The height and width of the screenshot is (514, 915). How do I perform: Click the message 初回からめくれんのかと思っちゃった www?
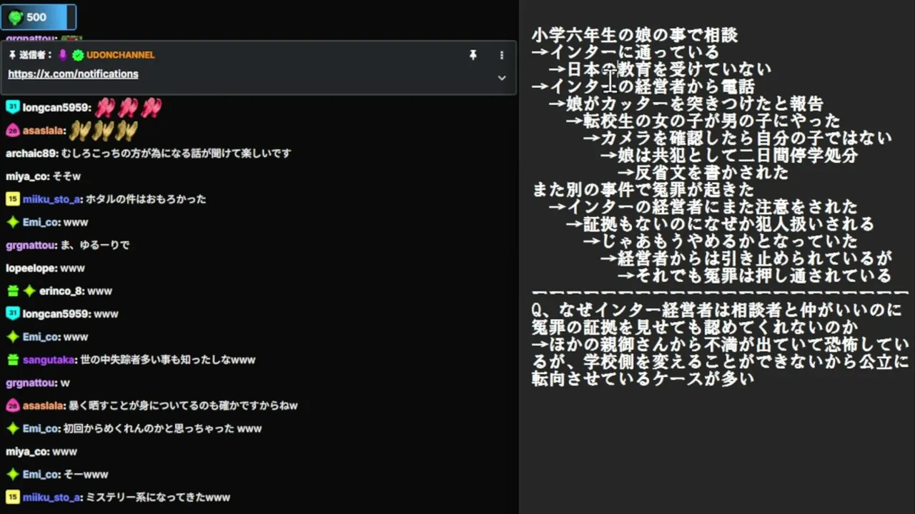(x=163, y=428)
